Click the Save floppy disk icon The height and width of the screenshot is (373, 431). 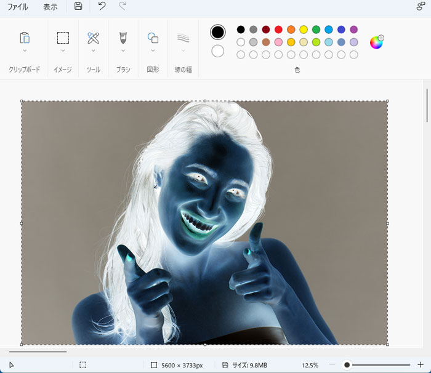pos(78,6)
